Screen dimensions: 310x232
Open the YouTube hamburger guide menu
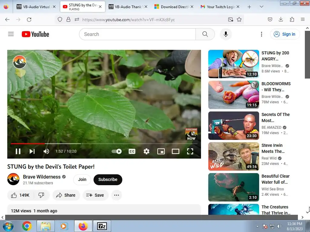[11, 34]
